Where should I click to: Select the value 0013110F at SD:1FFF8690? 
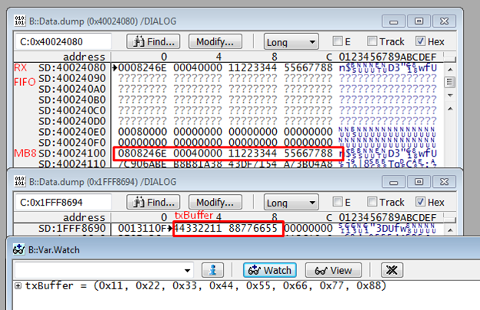point(142,228)
